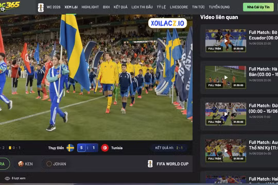Click the Nhà Cái Uy Tín button
The height and width of the screenshot is (185, 278).
point(258,7)
